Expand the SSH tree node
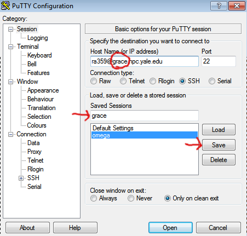This screenshot has height=236, width=247. 21,178
